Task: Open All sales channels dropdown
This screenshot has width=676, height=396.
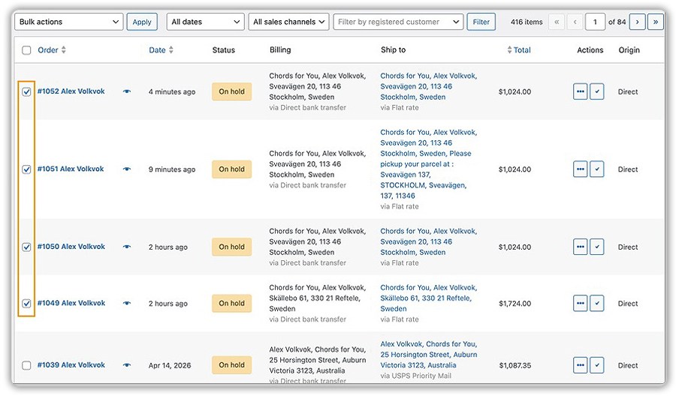Action: click(x=289, y=22)
